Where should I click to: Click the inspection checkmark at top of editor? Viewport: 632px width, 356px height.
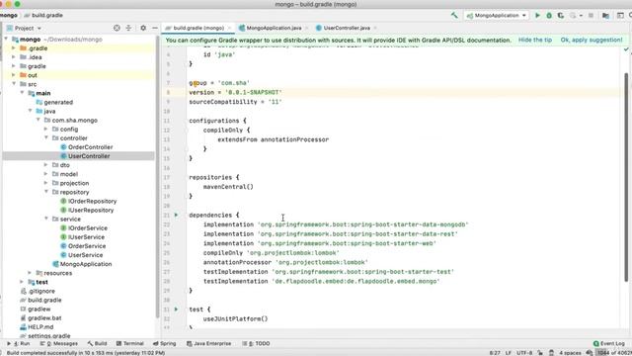(x=626, y=48)
